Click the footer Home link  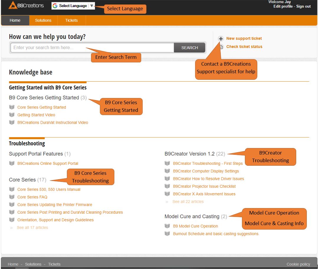pyautogui.click(x=13, y=264)
